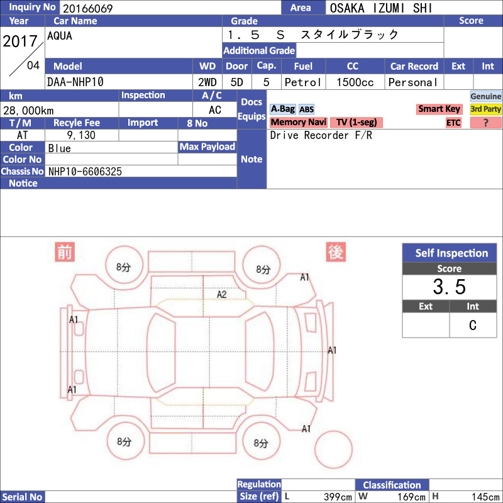Viewport: 503px width, 503px height.
Task: Click the inquiry number 20166069
Action: click(87, 8)
